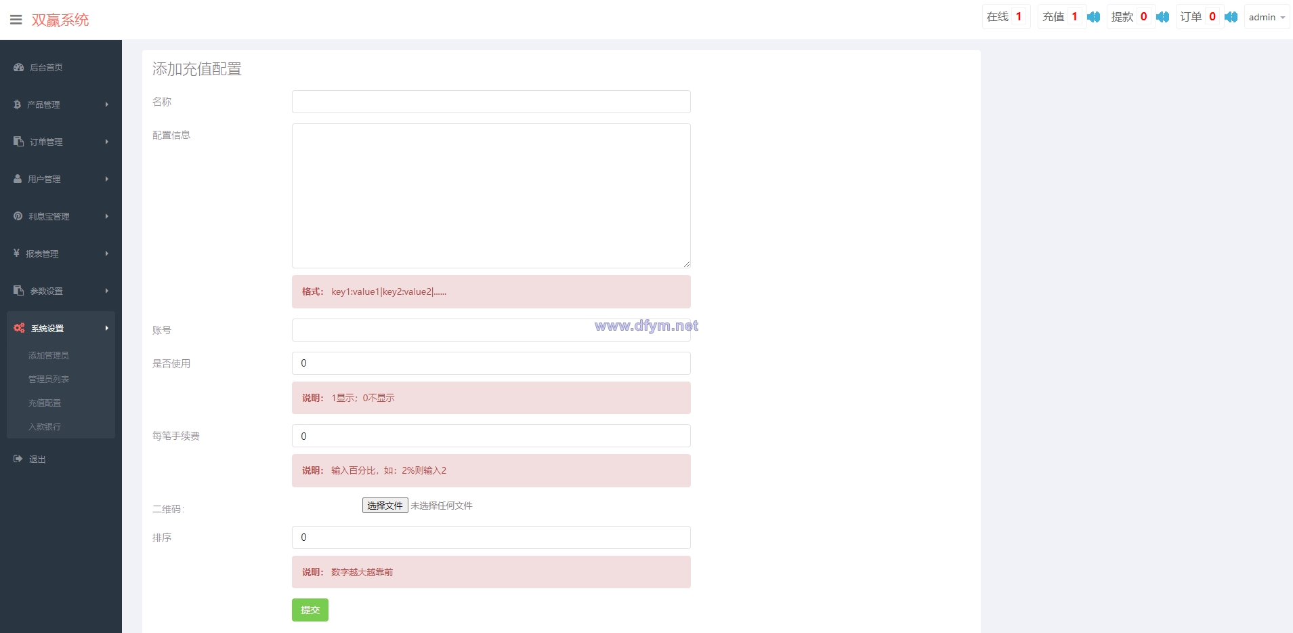Viewport: 1293px width, 633px height.
Task: Mute the 充值 notification speaker icon
Action: click(1093, 17)
